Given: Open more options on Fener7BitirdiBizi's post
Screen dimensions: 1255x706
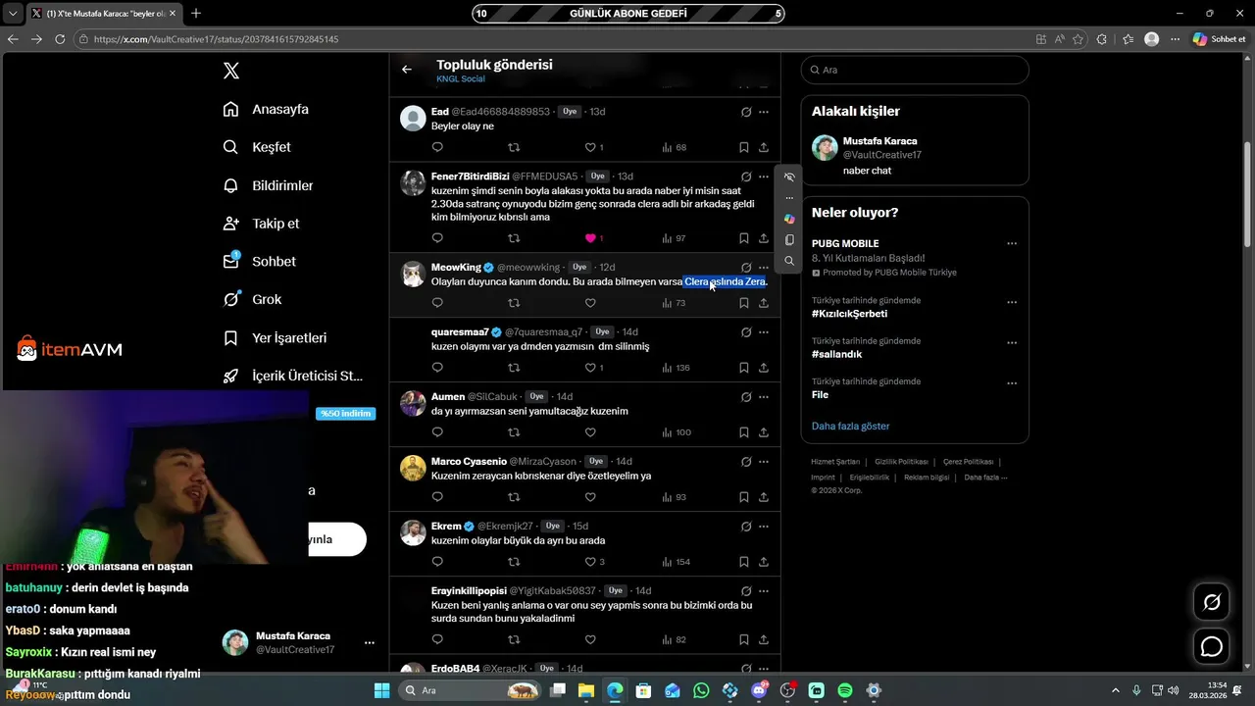Looking at the screenshot, I should pyautogui.click(x=764, y=176).
